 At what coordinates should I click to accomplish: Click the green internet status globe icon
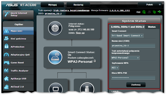tap(144, 12)
